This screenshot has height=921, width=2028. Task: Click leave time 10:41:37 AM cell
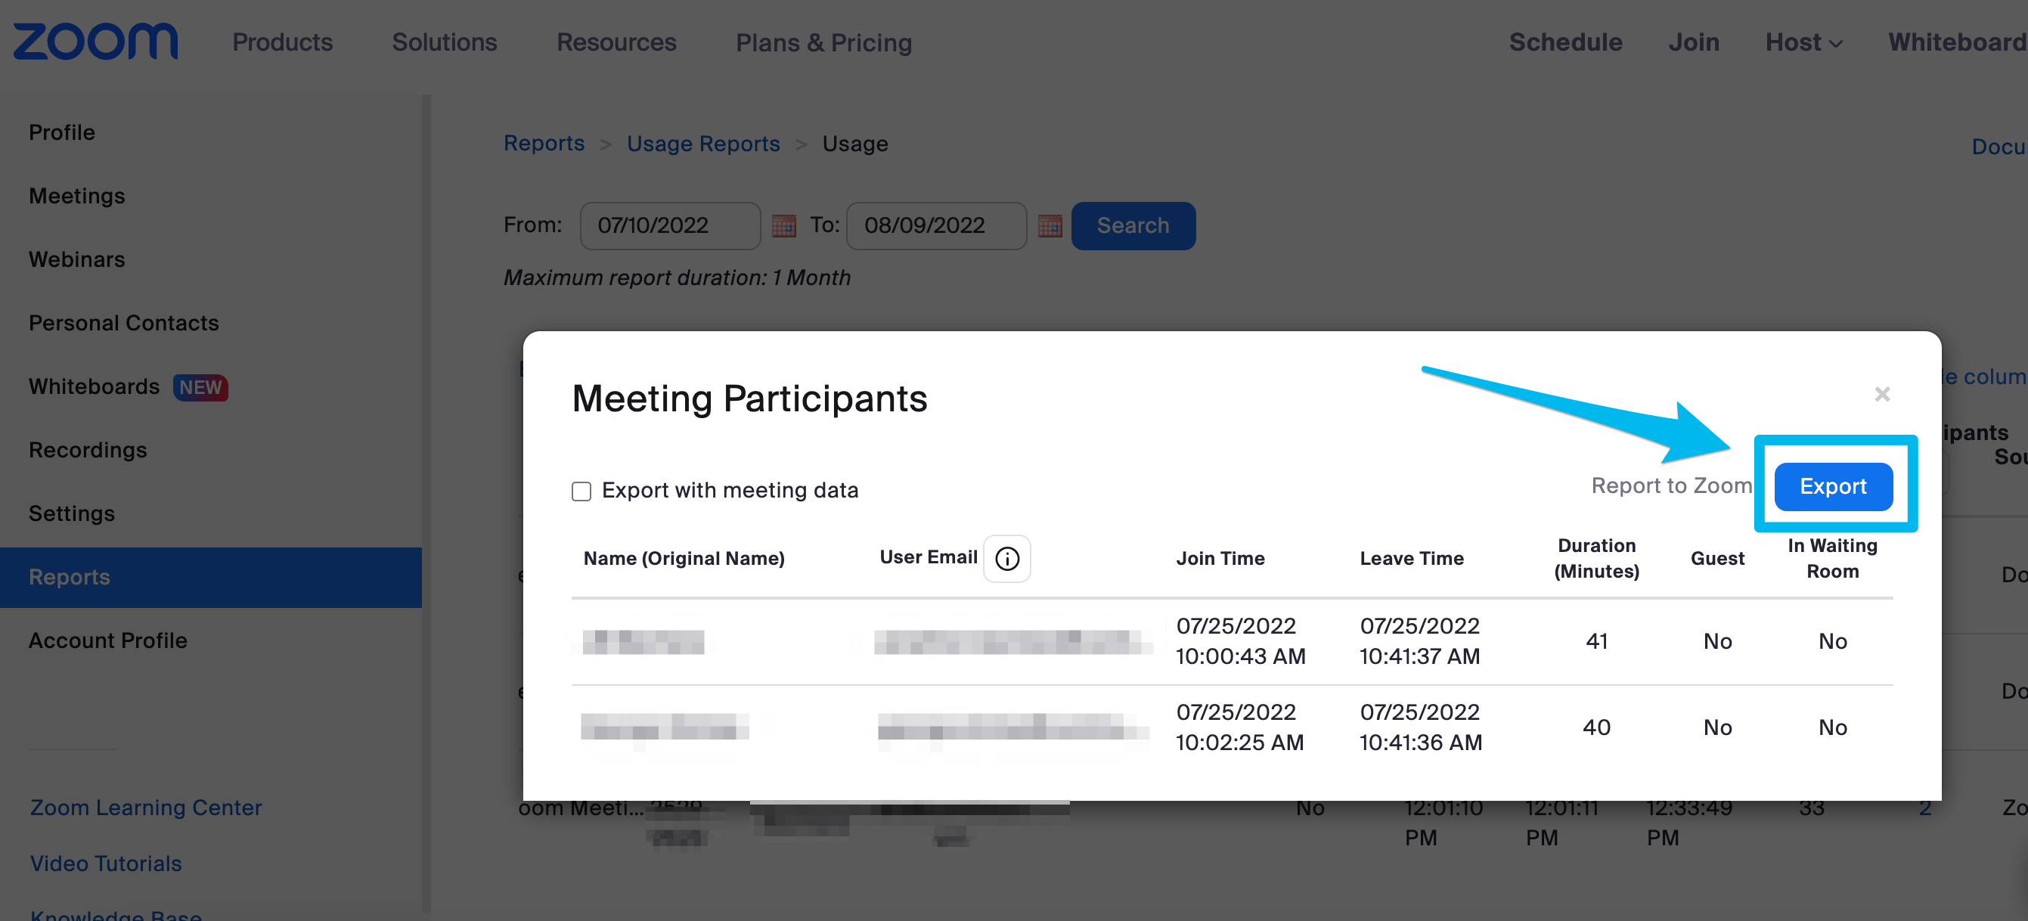(1420, 640)
